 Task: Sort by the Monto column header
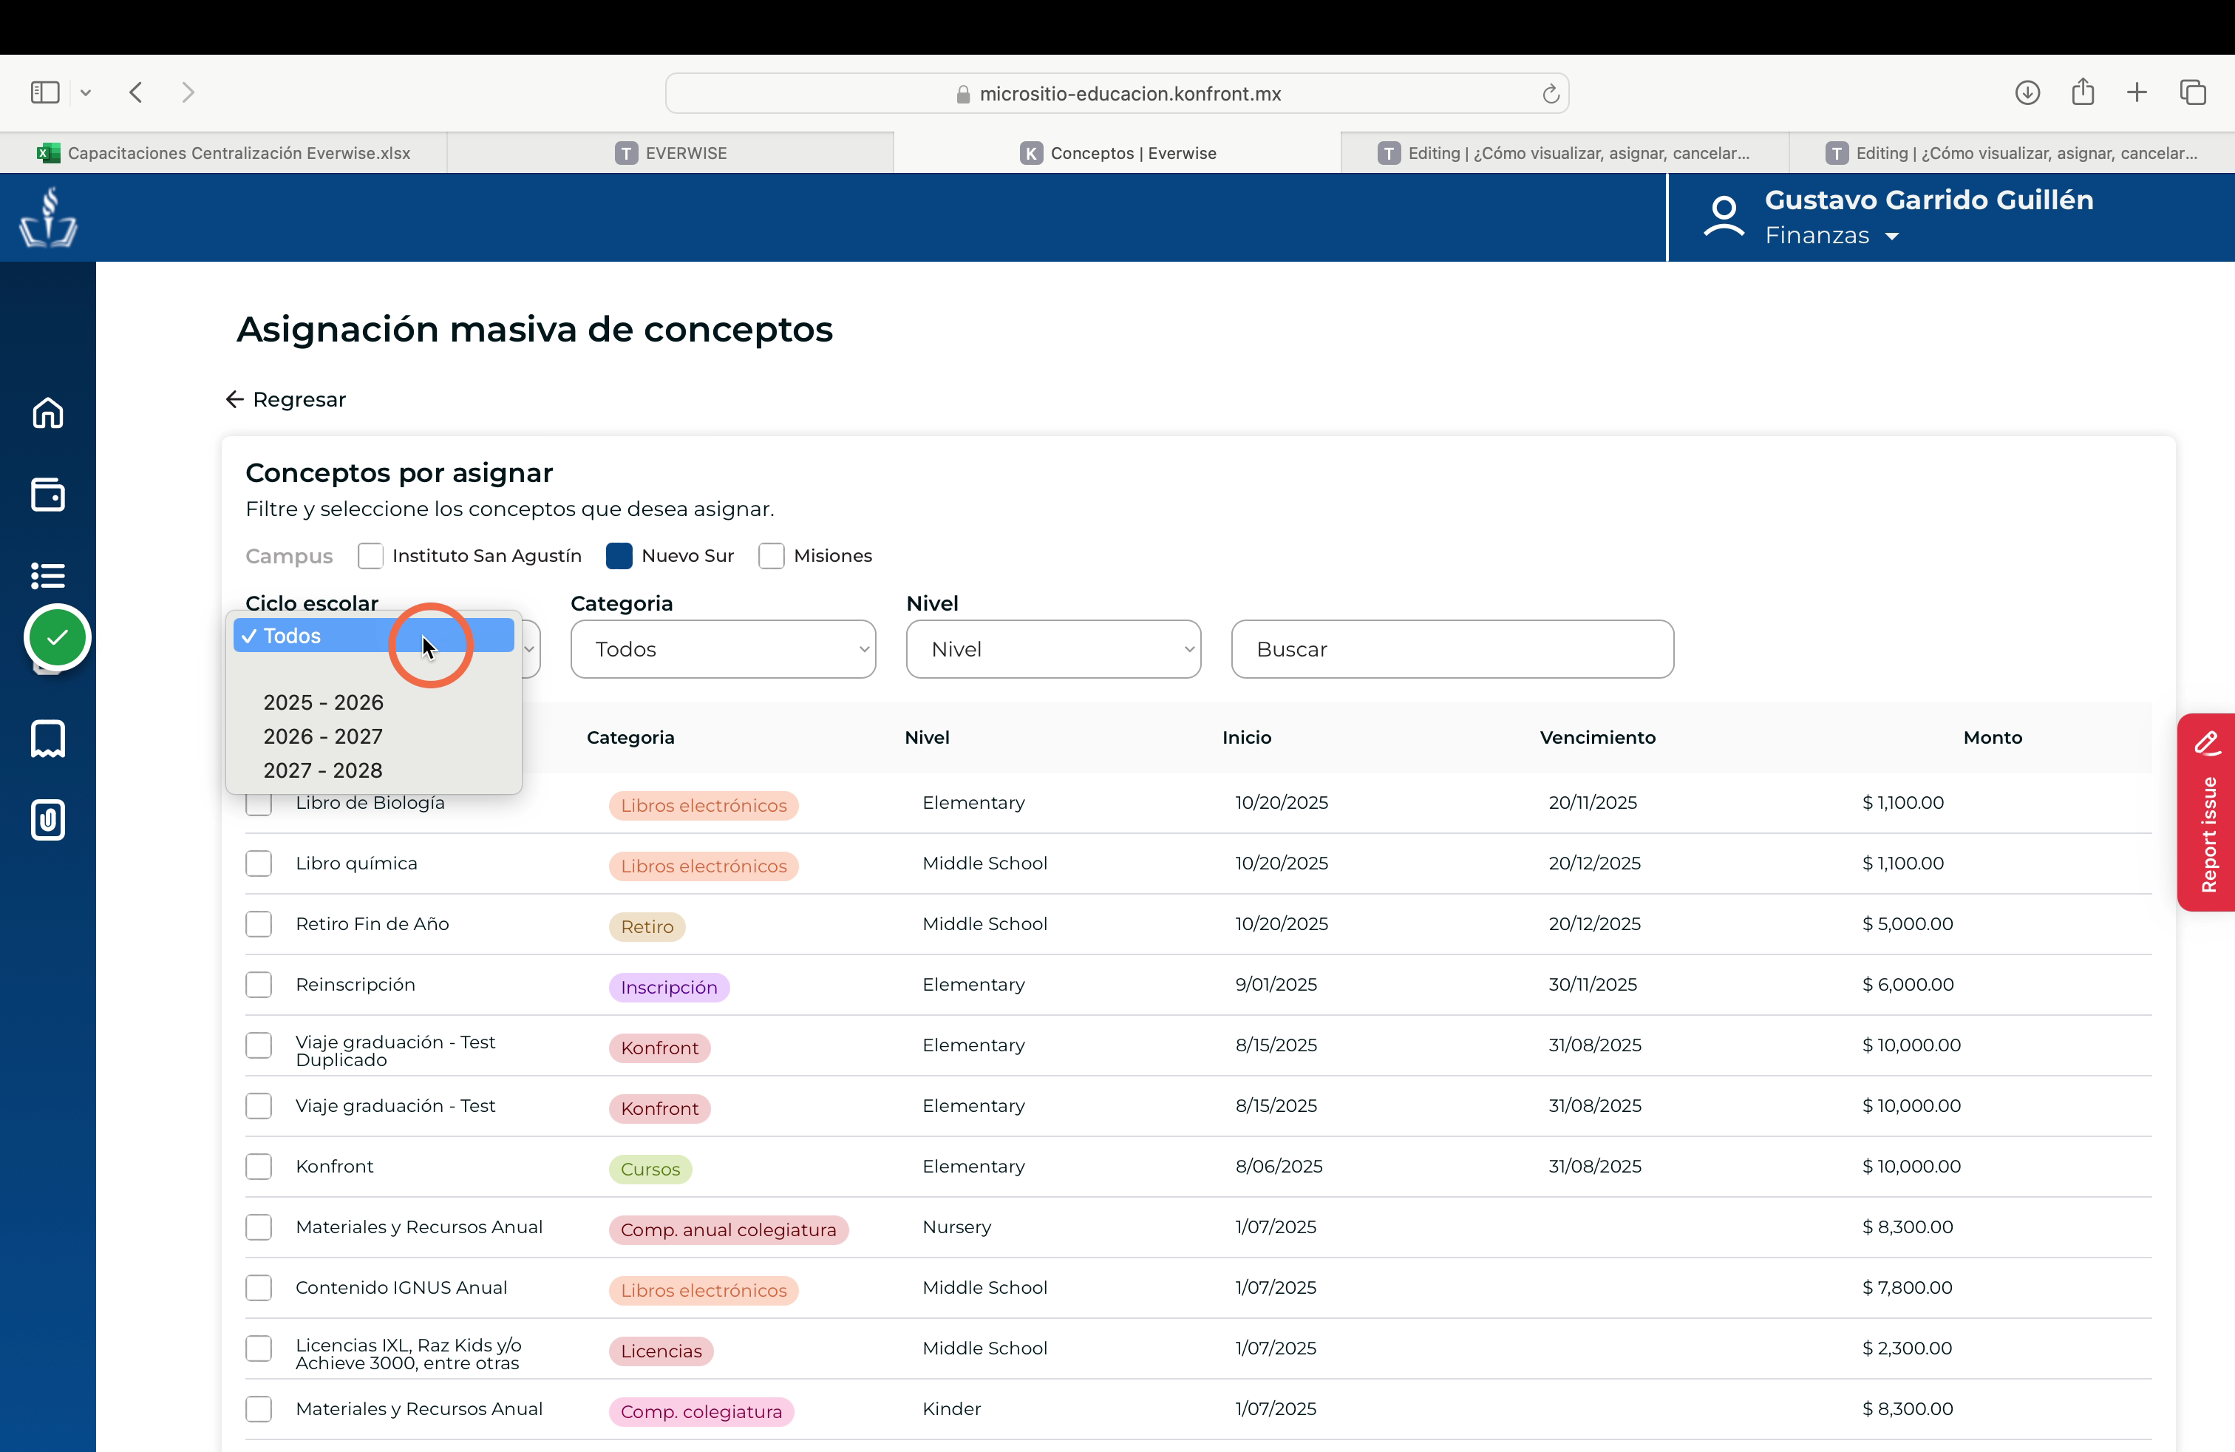click(1993, 737)
